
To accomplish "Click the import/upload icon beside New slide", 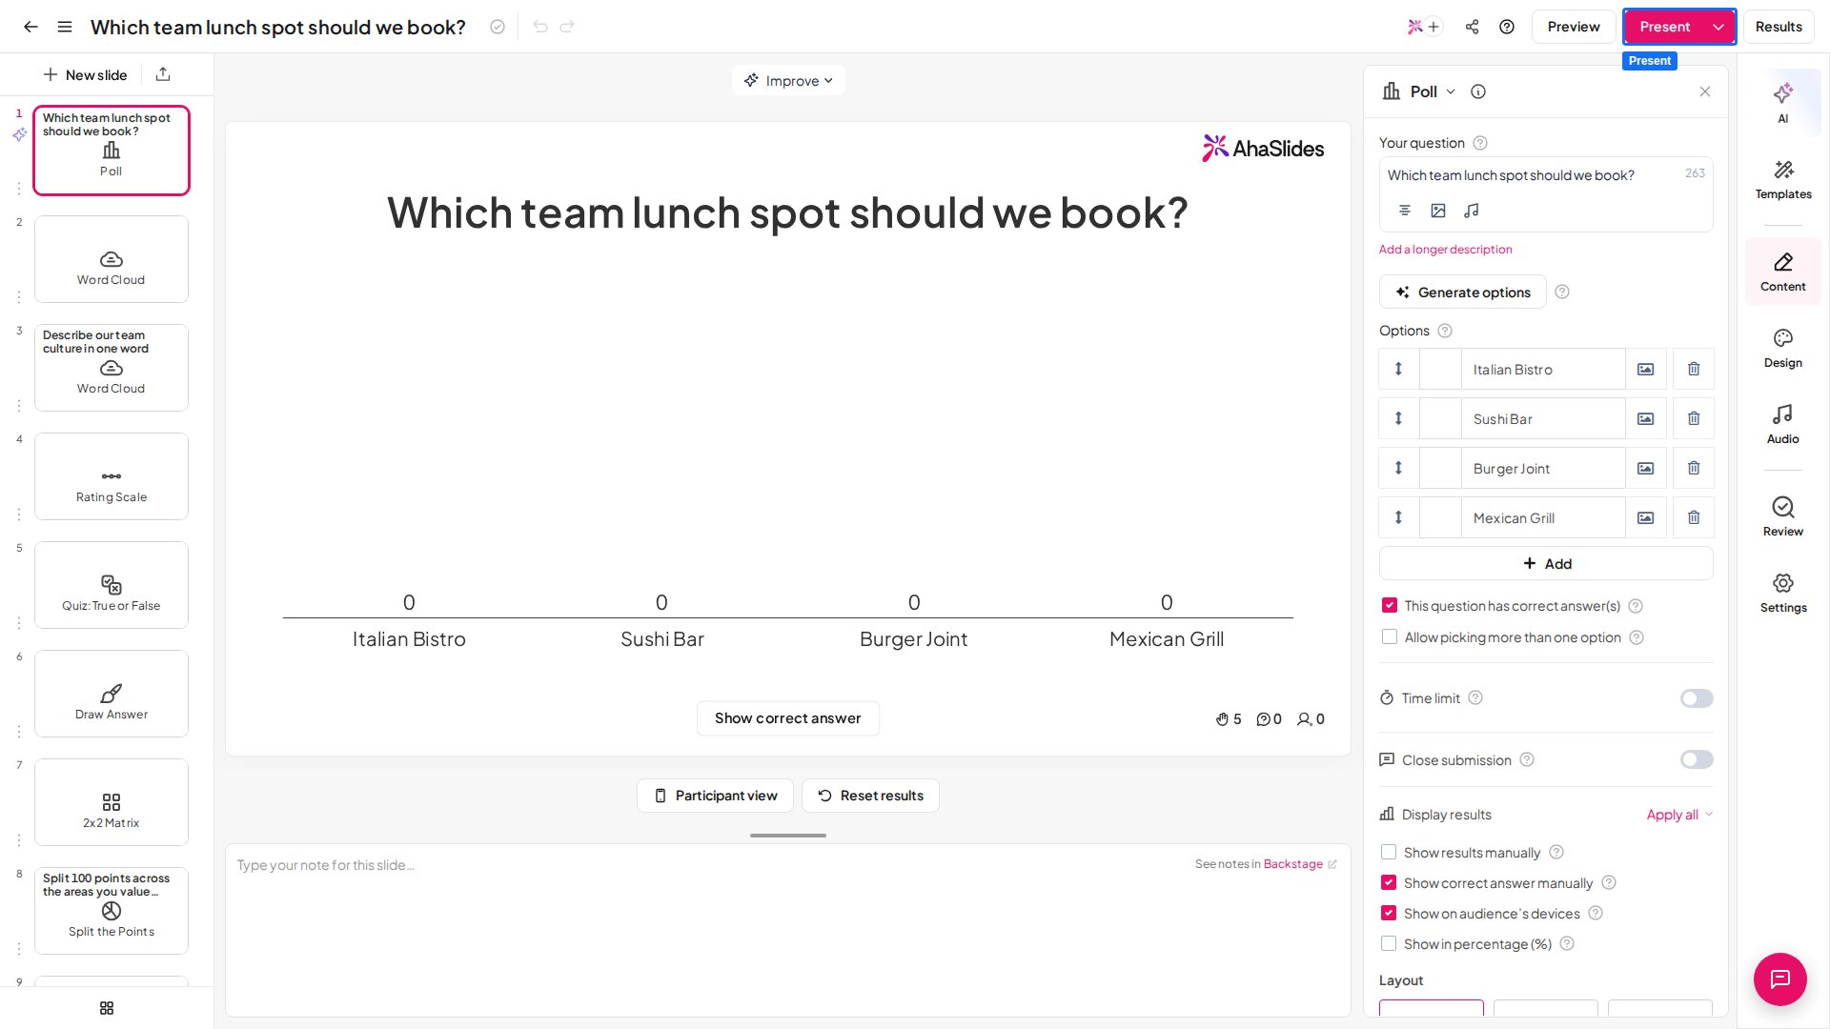I will (163, 74).
